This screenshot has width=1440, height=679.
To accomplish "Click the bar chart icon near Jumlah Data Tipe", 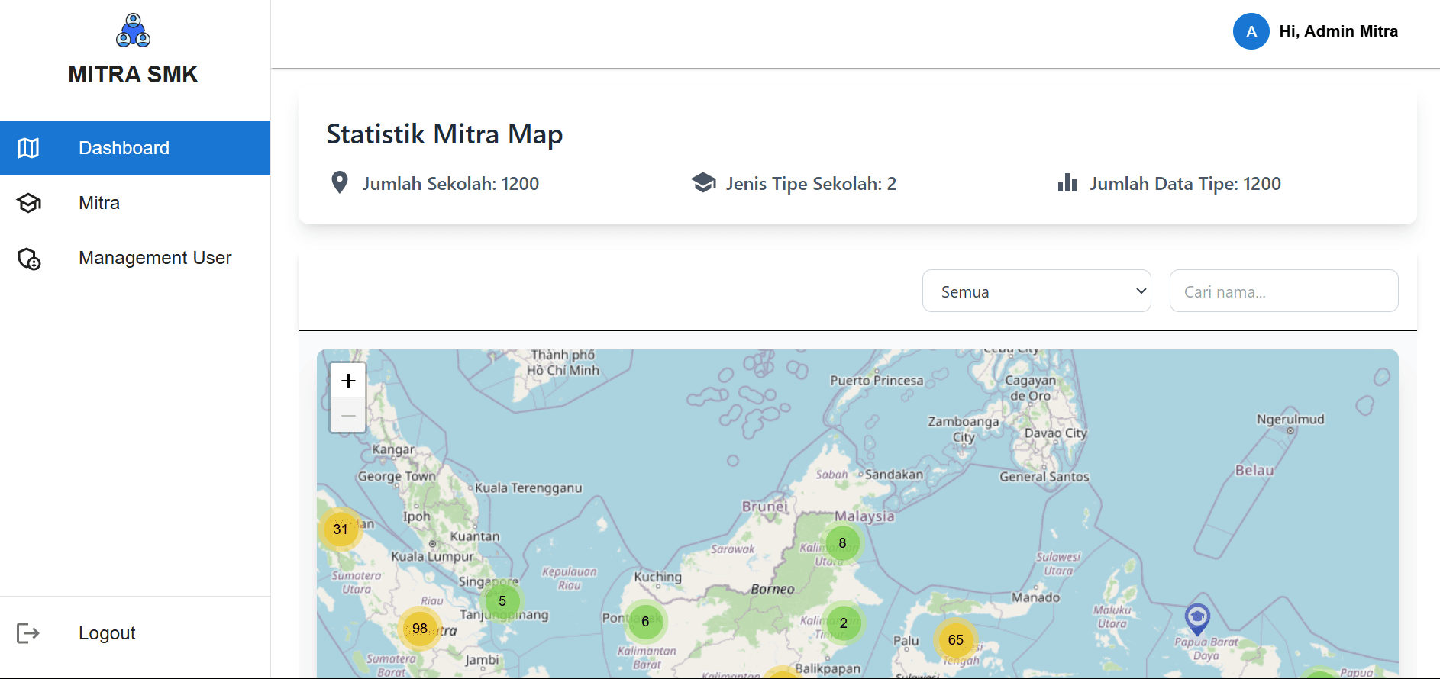I will tap(1067, 182).
